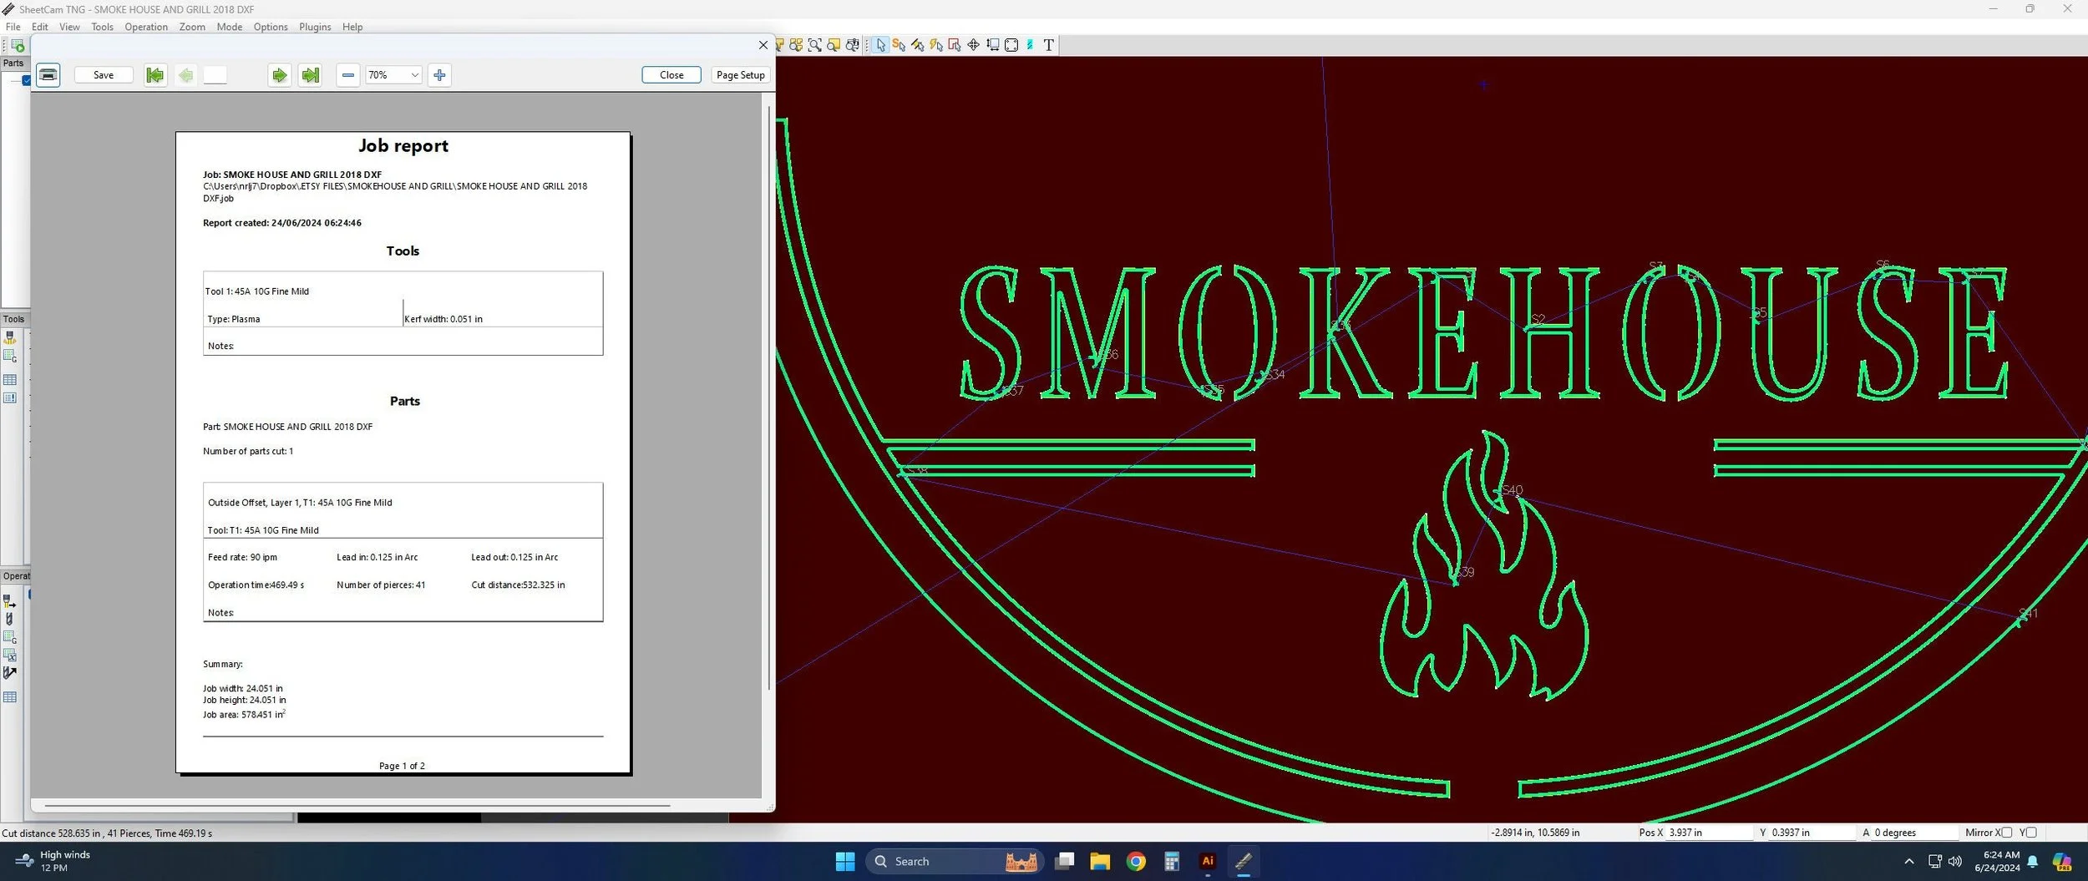Click the A degrees rotation field

coord(1915,833)
